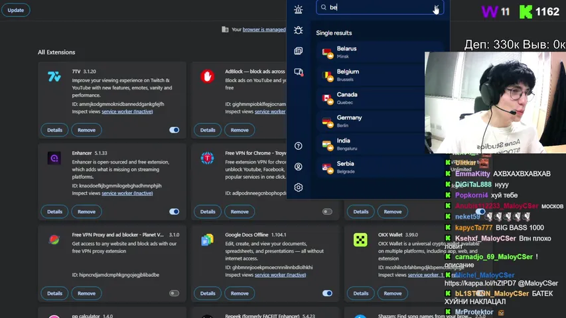Click the siren alert icon in VPN sidebar

pos(299,9)
